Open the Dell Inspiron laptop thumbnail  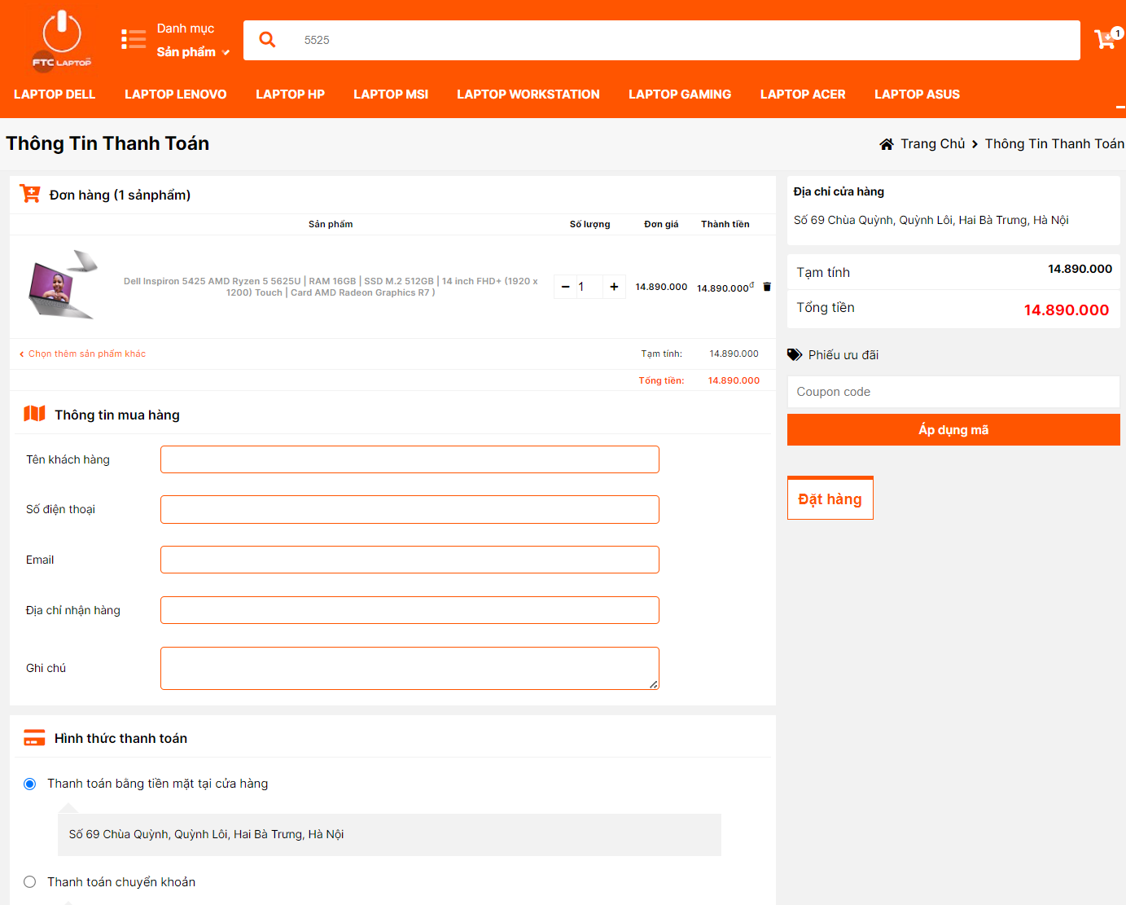click(63, 285)
